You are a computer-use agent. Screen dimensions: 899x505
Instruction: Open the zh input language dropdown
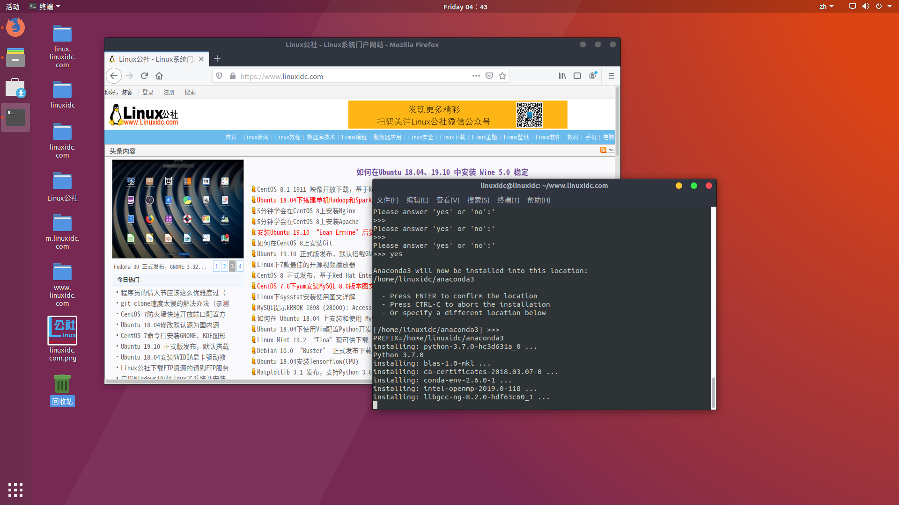(826, 7)
